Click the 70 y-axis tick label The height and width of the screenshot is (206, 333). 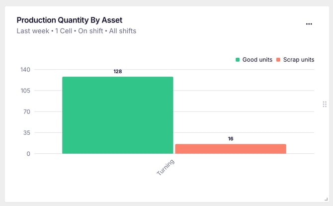[x=27, y=111]
